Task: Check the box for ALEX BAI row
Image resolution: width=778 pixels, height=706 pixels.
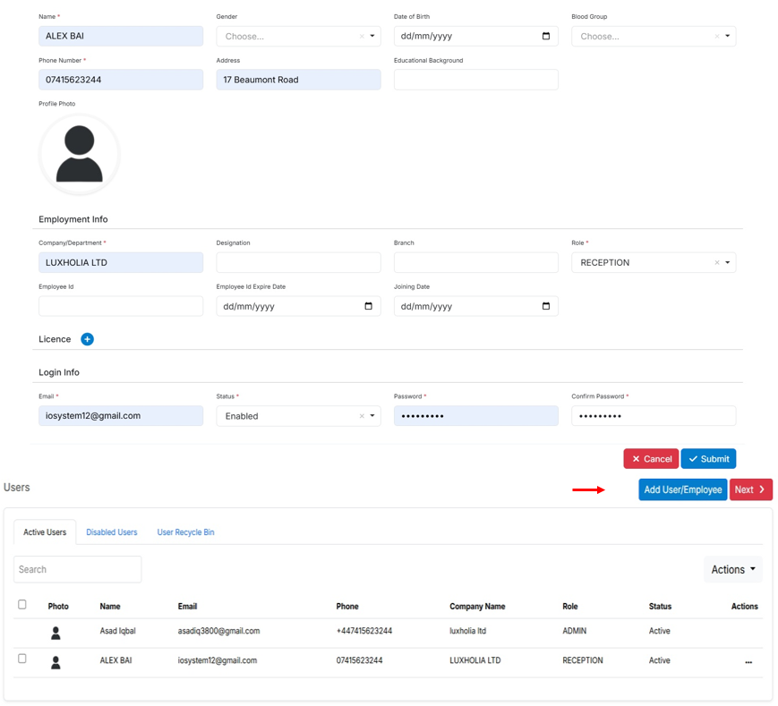Action: (x=22, y=659)
